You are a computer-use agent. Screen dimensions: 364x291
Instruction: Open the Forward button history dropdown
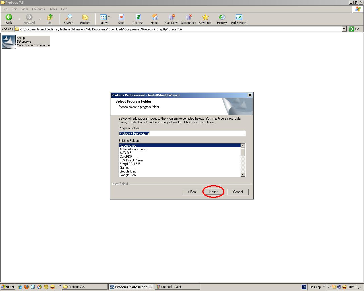pyautogui.click(x=40, y=19)
